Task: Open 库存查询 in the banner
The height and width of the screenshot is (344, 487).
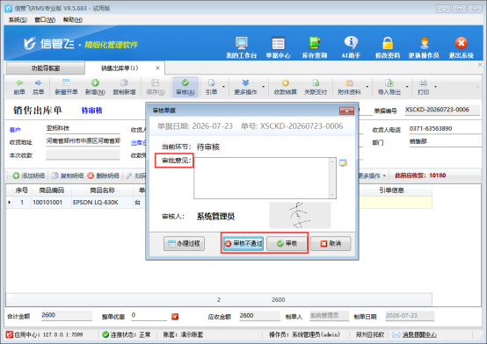Action: [x=315, y=47]
